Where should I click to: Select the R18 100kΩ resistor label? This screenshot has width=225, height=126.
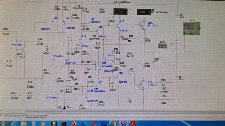point(21,55)
